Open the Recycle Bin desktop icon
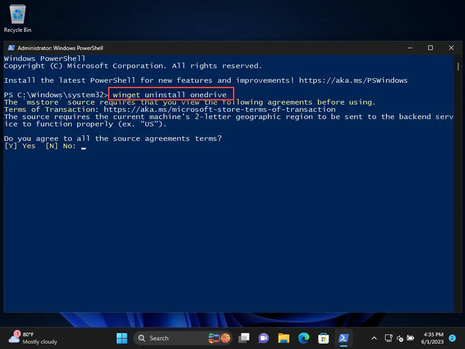Viewport: 465px width, 349px height. point(18,19)
